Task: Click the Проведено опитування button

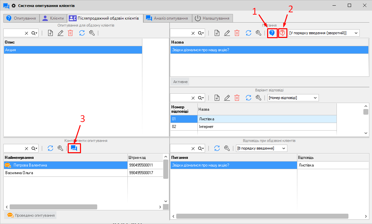Action: [31, 215]
